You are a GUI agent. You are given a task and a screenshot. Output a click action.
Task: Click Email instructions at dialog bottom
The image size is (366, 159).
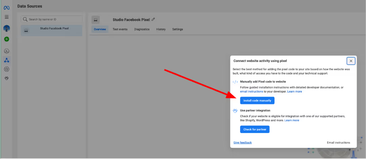(x=339, y=142)
